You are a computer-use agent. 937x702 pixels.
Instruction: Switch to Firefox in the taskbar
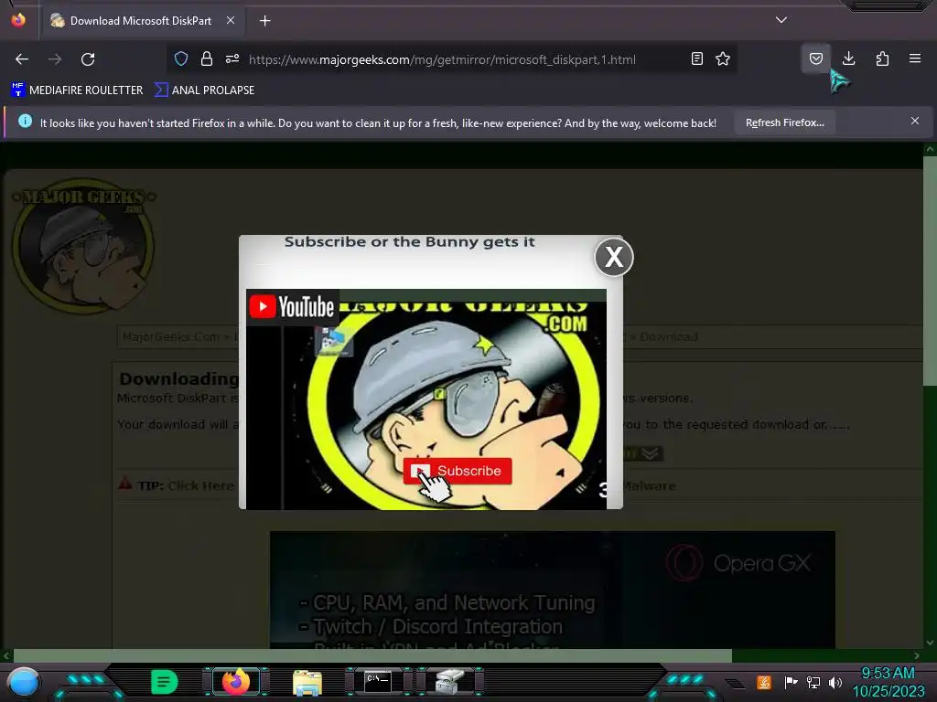tap(236, 682)
